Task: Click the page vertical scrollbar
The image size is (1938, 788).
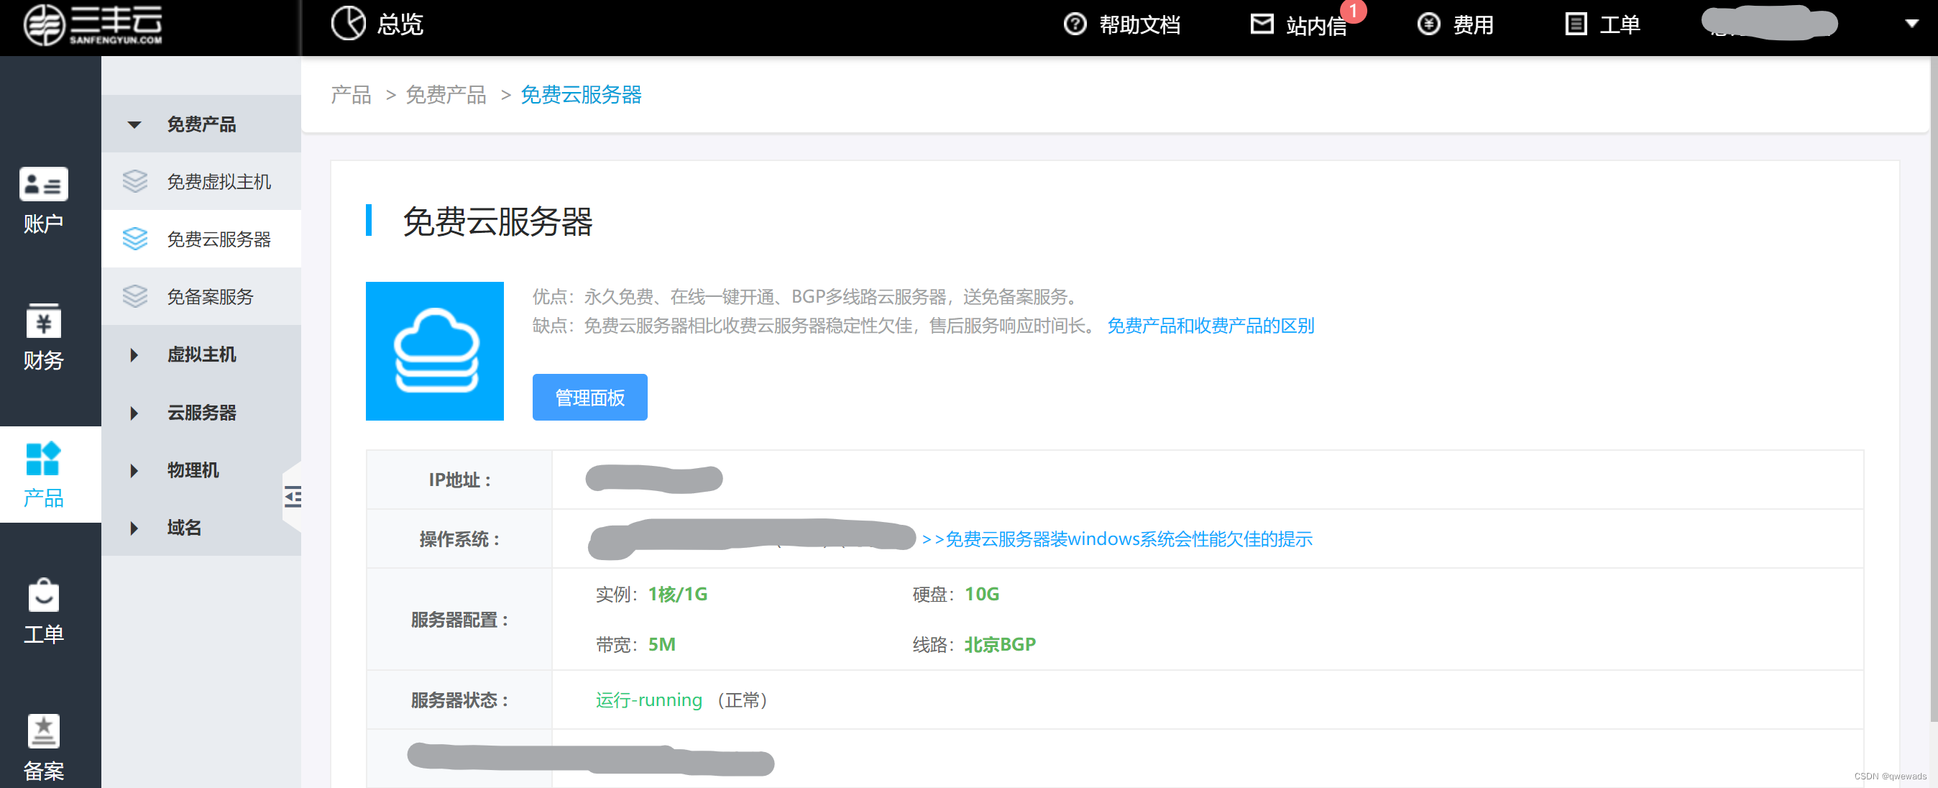Action: (x=1932, y=376)
